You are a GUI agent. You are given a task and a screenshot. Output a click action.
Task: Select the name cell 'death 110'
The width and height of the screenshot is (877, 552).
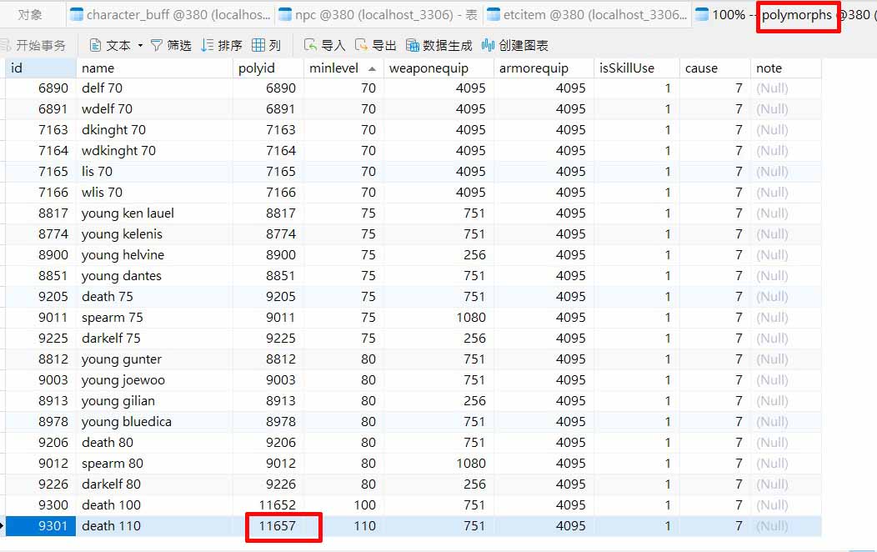click(x=154, y=525)
